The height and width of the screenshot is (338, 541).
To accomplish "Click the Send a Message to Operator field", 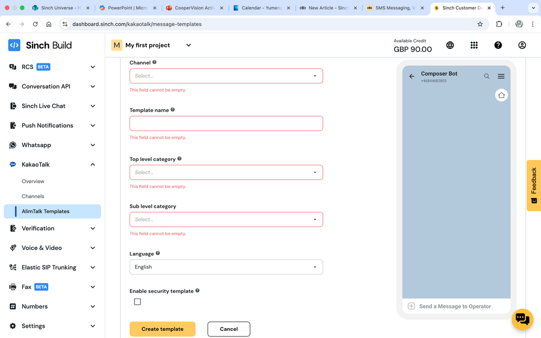I will tap(455, 306).
